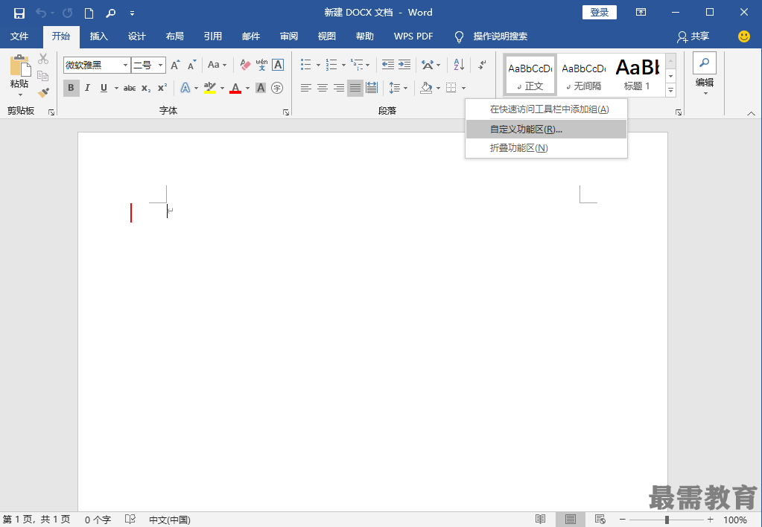Apply strikethrough with the abc icon
This screenshot has width=762, height=527.
(x=130, y=88)
